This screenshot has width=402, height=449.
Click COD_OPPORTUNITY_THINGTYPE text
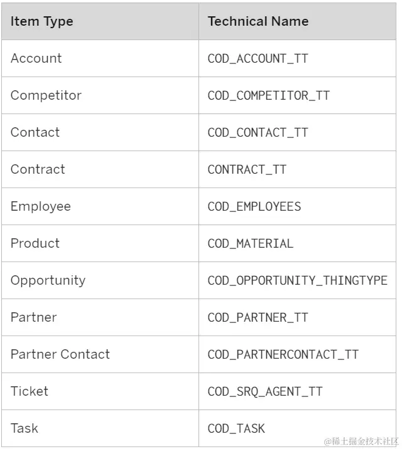298,281
